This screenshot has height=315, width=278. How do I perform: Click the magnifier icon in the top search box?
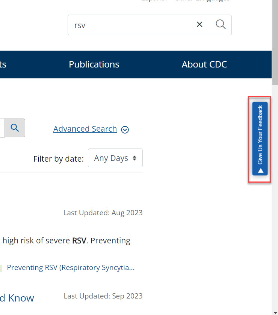[221, 24]
